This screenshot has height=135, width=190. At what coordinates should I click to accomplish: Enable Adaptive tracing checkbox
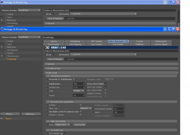coord(106,93)
